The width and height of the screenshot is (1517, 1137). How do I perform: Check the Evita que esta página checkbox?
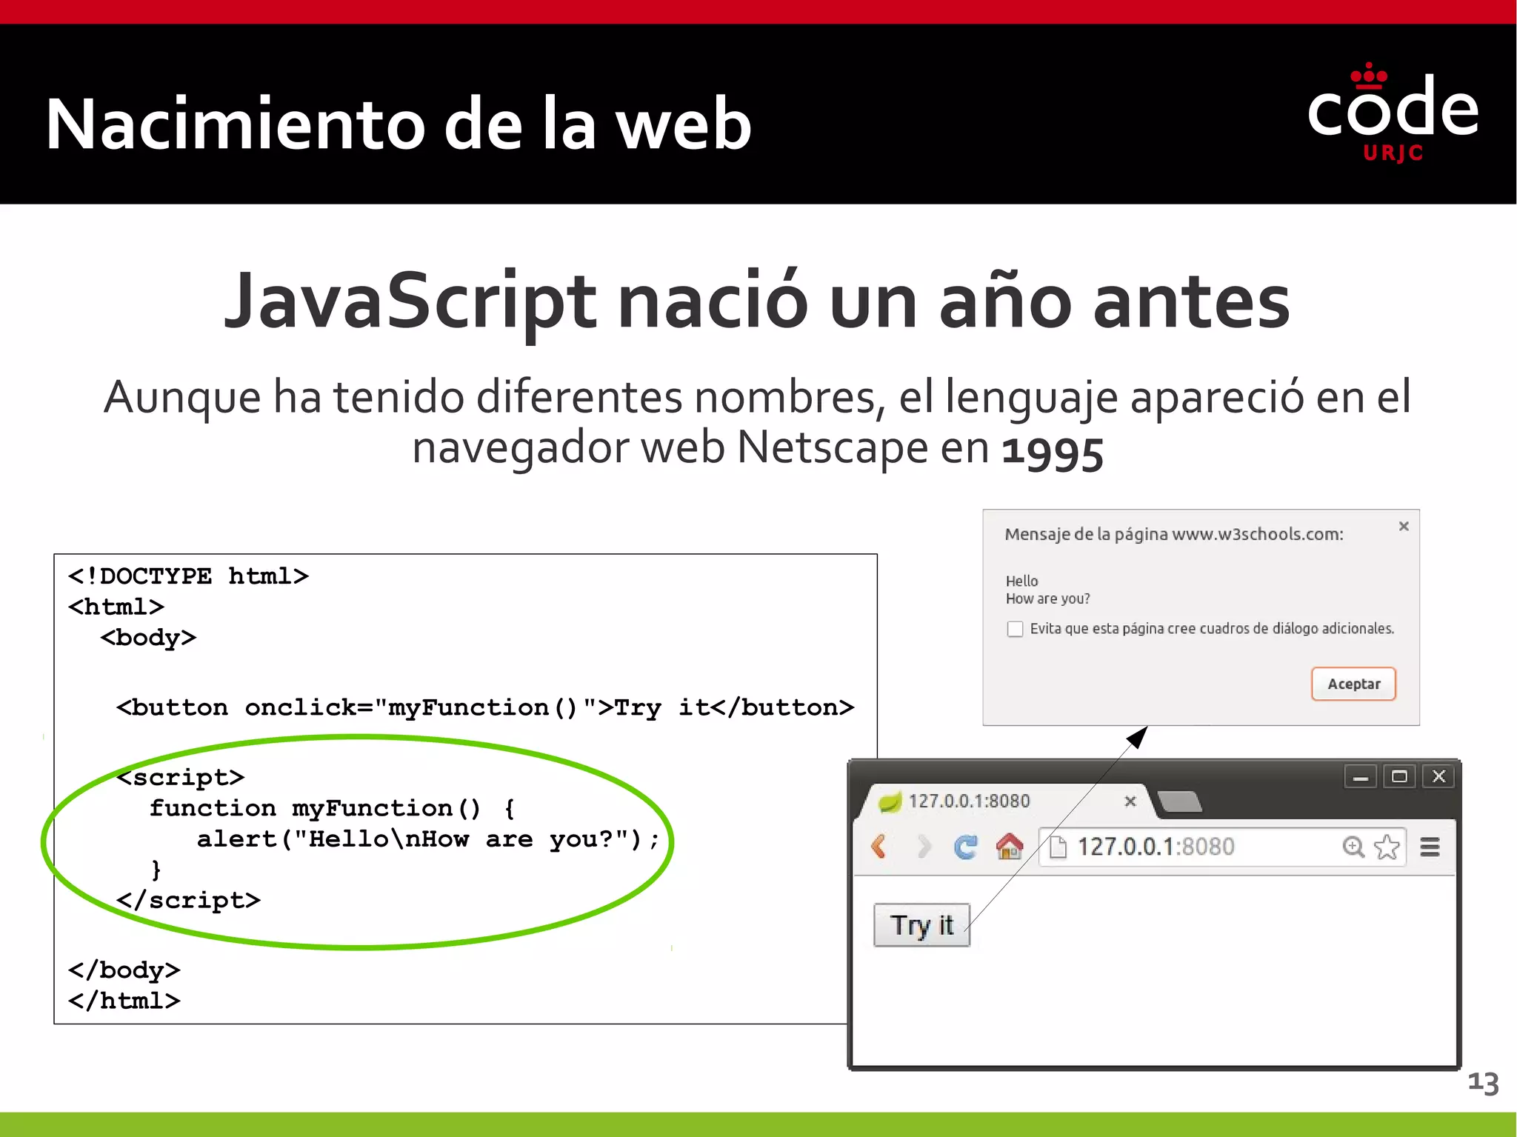[1015, 629]
